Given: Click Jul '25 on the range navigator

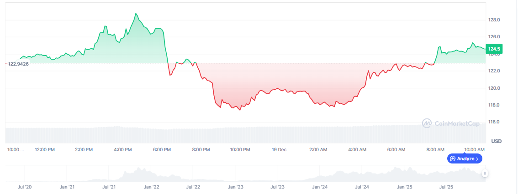Looking at the screenshot, I should (446, 187).
